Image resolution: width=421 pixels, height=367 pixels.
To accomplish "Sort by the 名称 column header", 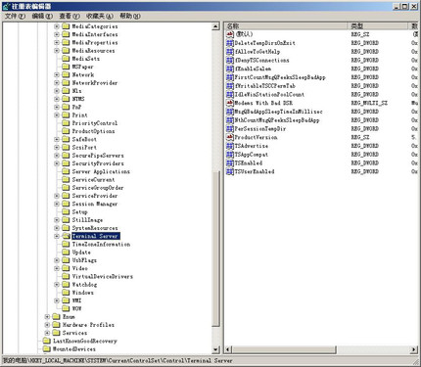I will 286,26.
